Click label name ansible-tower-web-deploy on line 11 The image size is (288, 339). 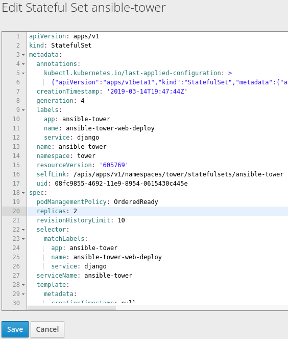tap(110, 128)
